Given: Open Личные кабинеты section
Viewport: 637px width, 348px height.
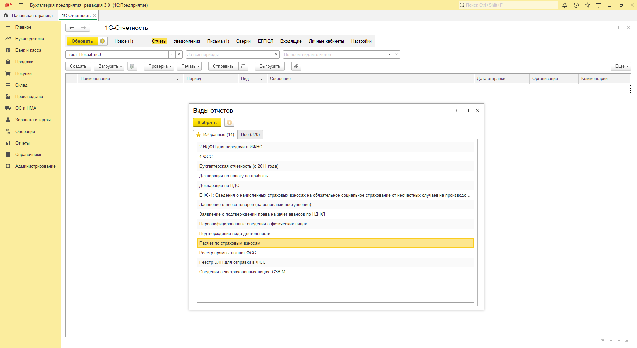Looking at the screenshot, I should (326, 41).
